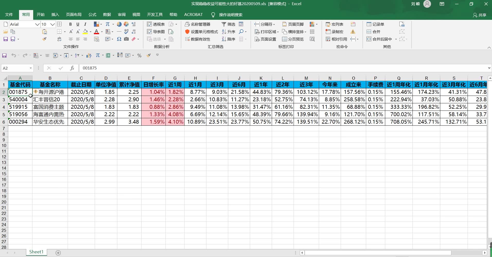Click the copy icon in ribbon

pos(13,32)
